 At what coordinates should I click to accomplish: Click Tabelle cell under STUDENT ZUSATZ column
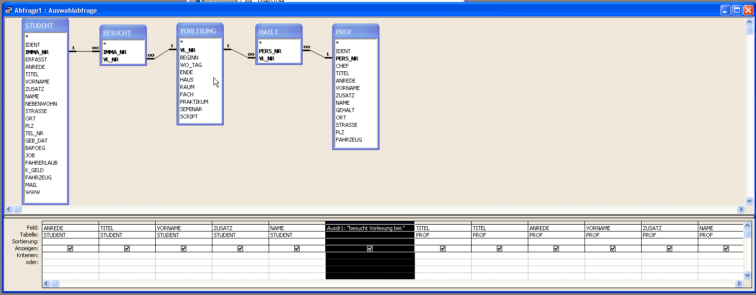[x=241, y=235]
